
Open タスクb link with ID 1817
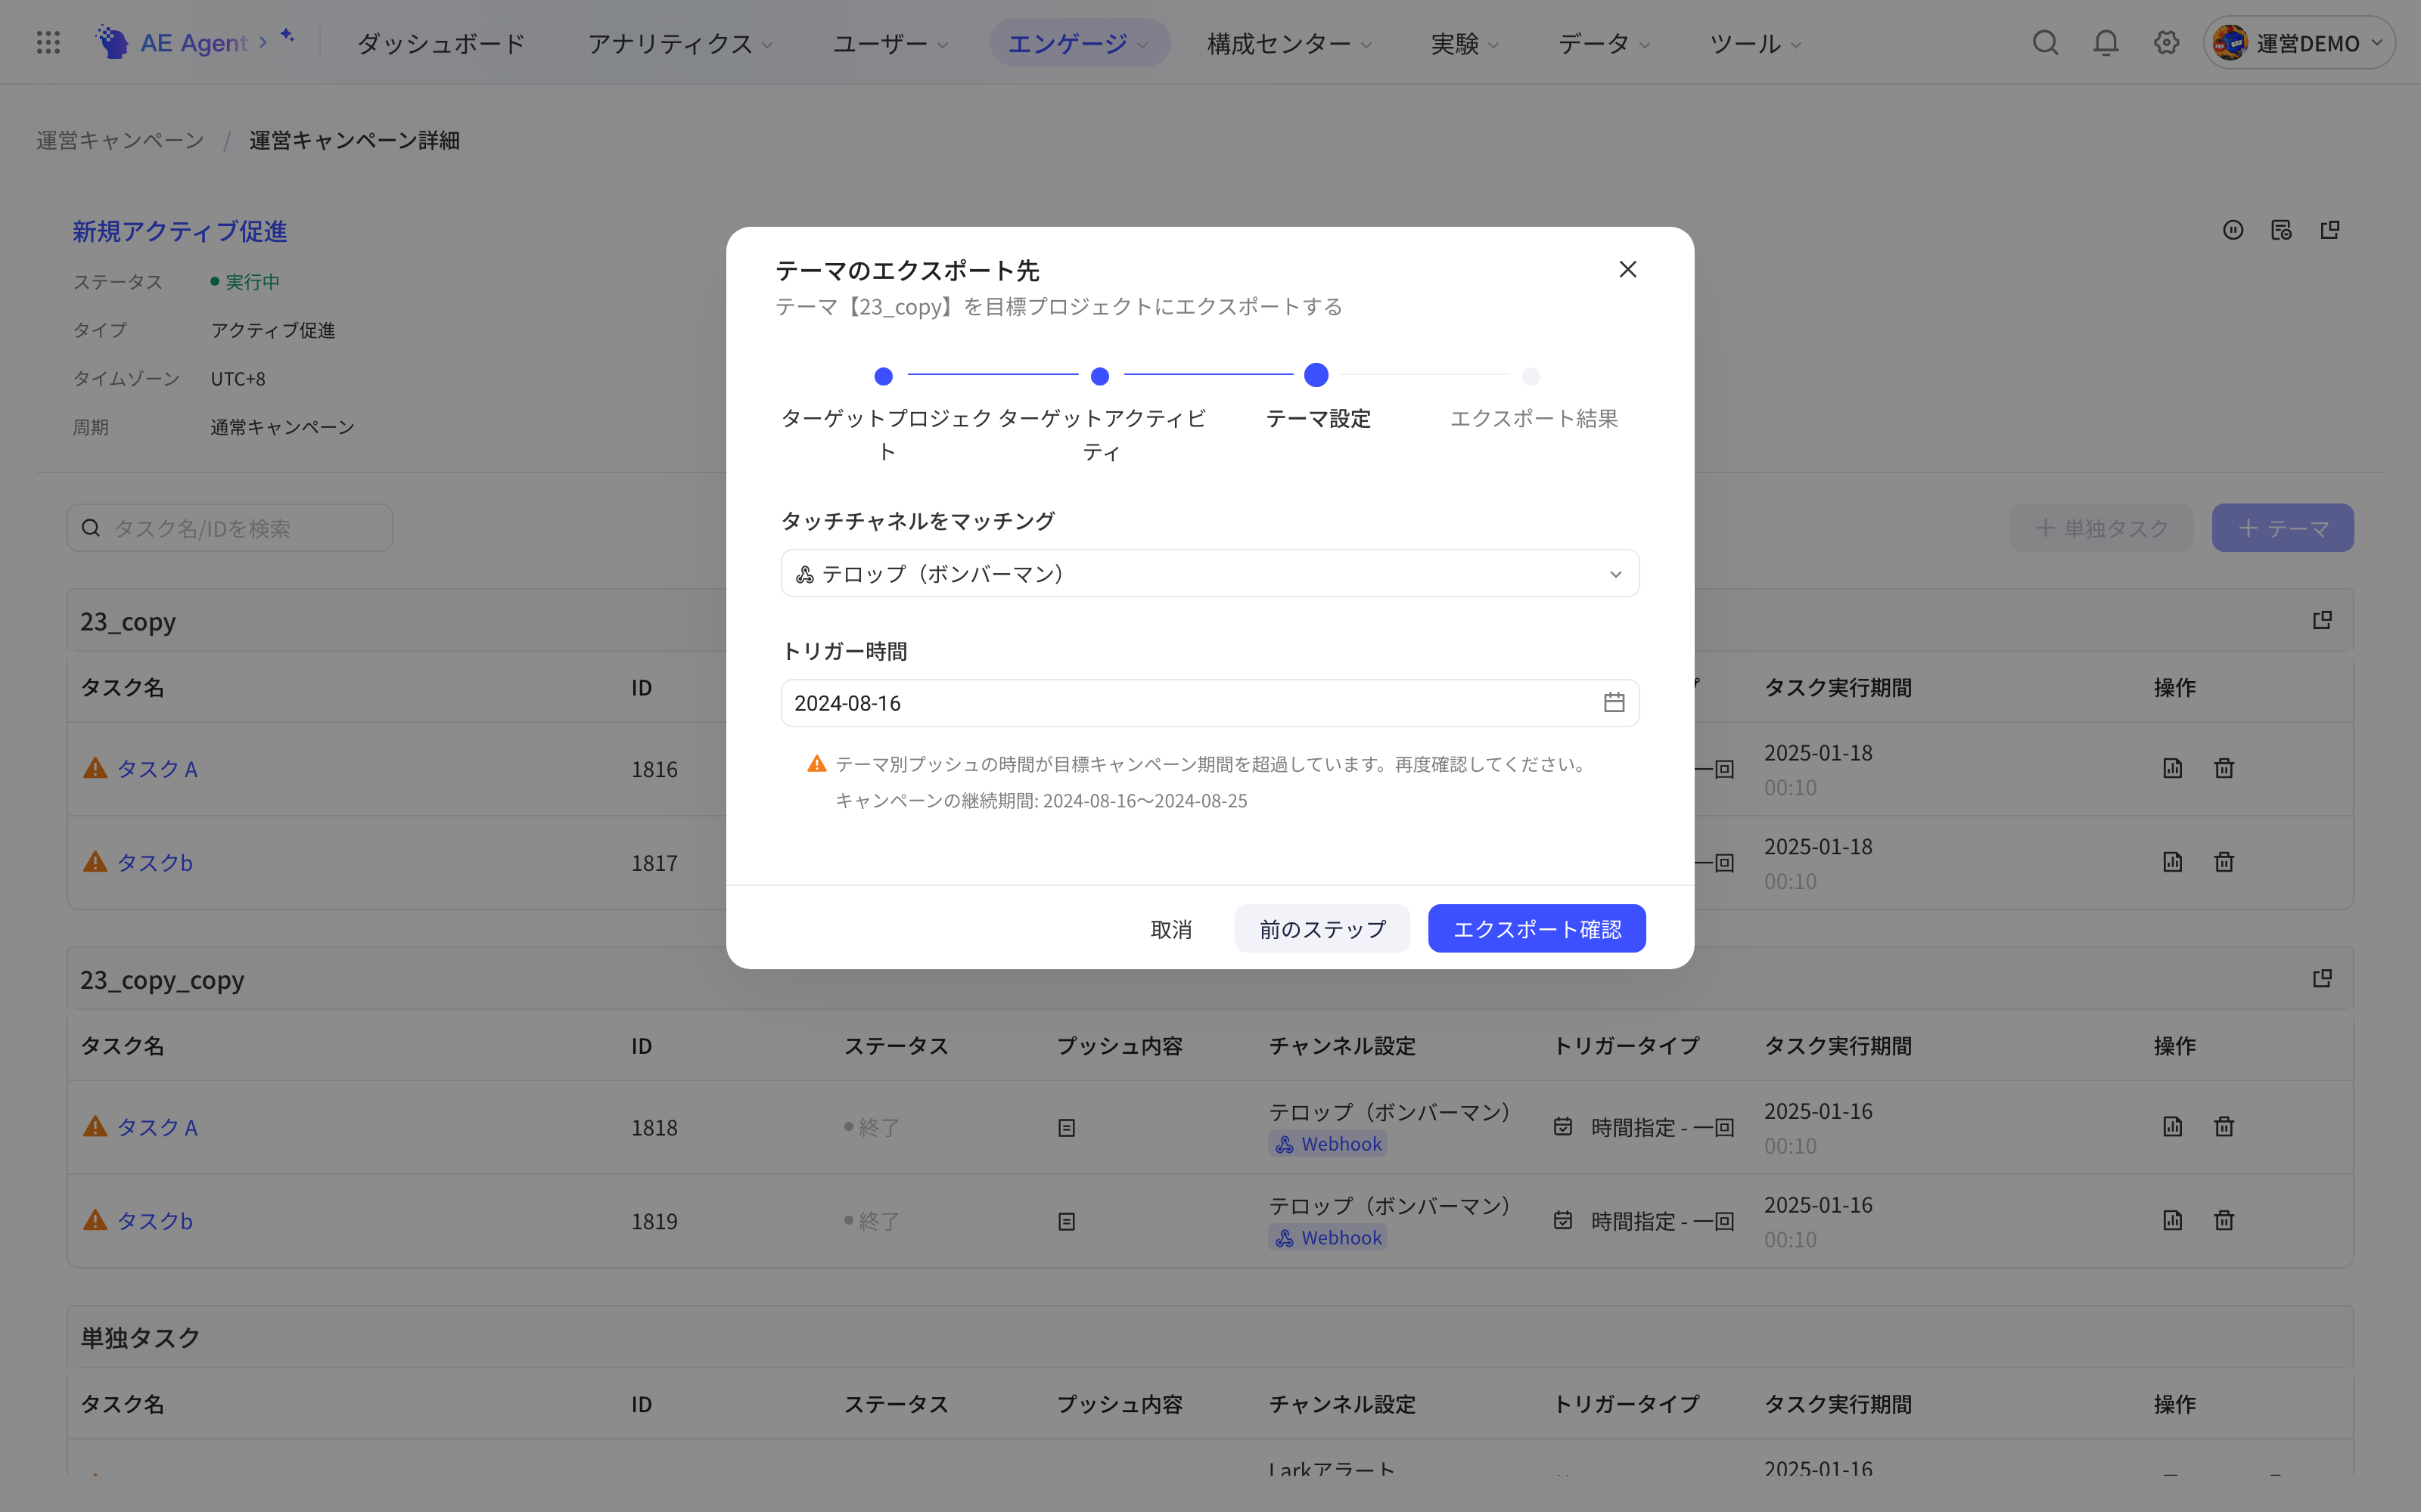[x=155, y=862]
